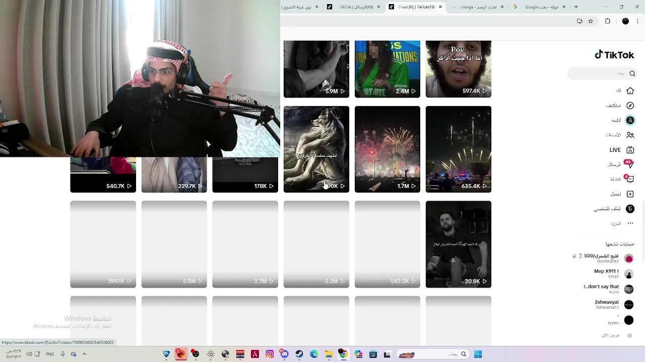
Task: Open the LIVE section
Action: 622,150
